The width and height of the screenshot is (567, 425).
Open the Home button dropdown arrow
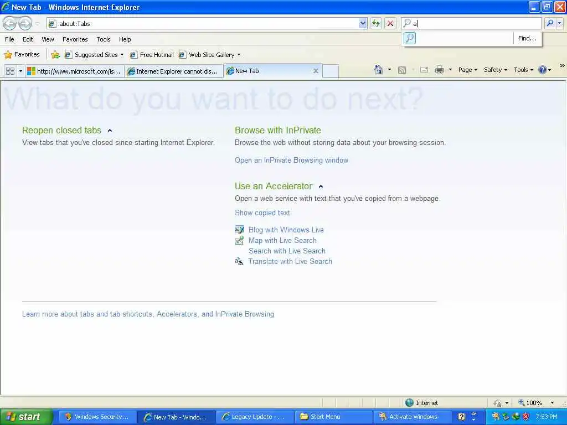389,70
